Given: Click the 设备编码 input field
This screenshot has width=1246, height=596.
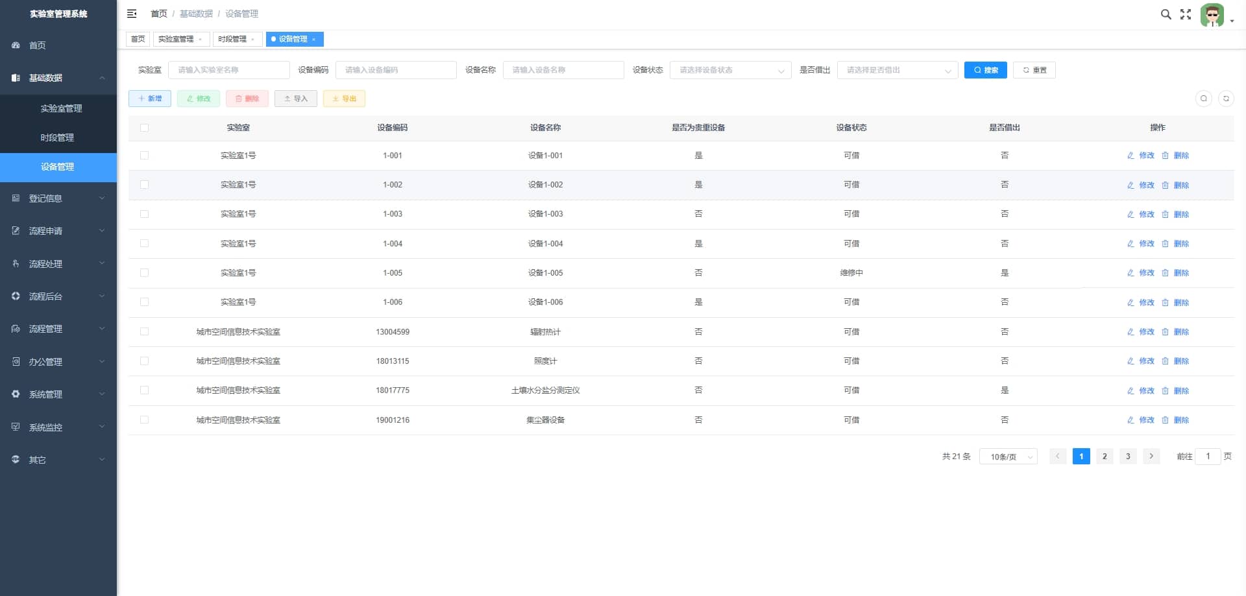Looking at the screenshot, I should [x=396, y=70].
